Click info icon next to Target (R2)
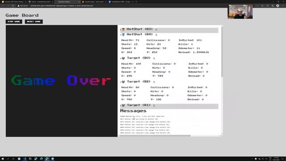Viewport: 286px width, 161px height. [x=154, y=82]
